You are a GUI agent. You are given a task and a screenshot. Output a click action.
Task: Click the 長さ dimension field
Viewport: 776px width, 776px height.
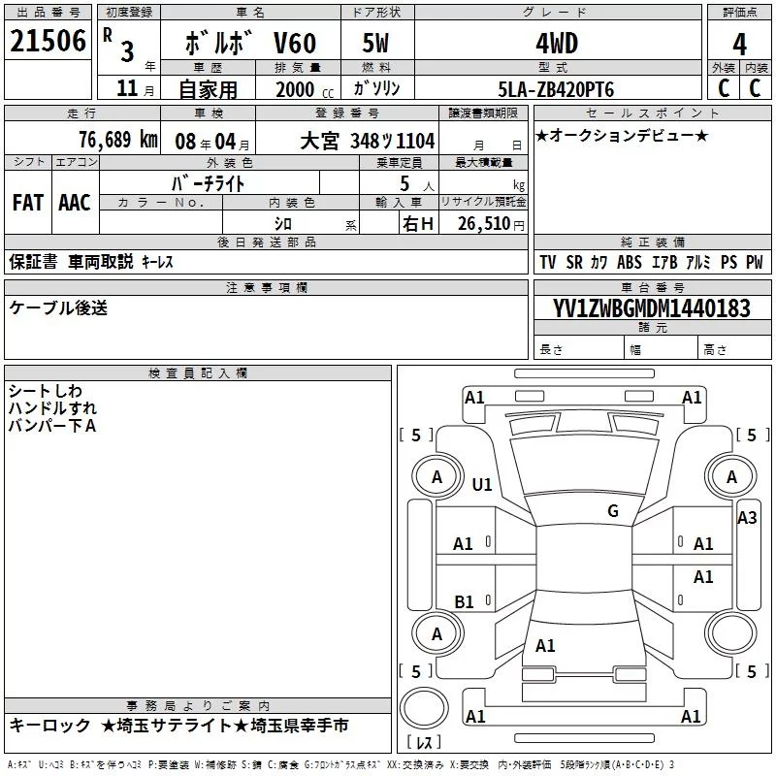579,349
